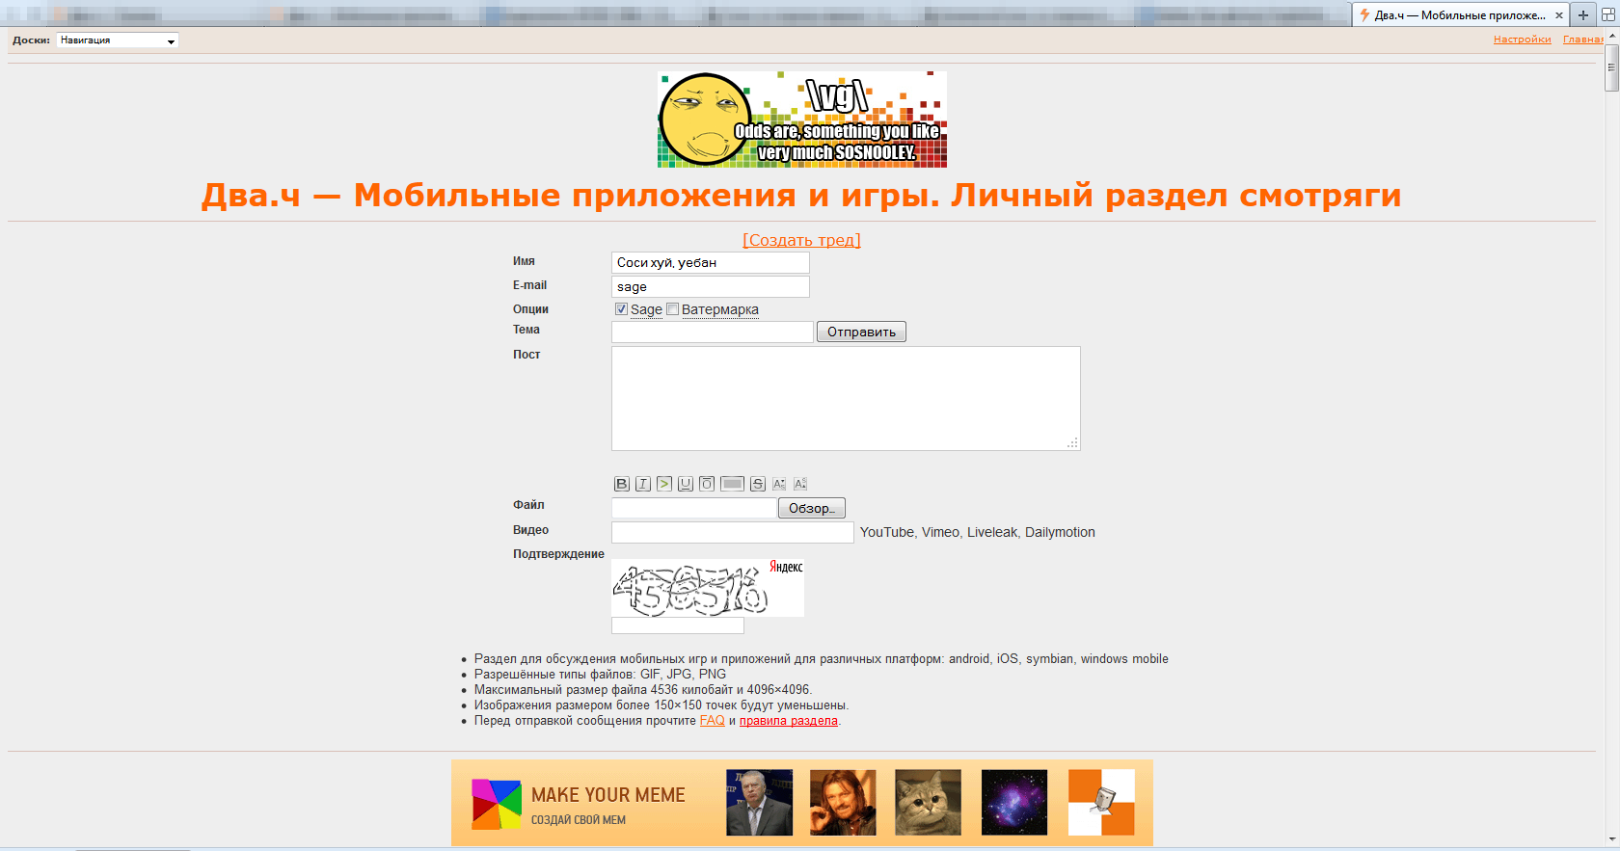Image resolution: width=1620 pixels, height=851 pixels.
Task: Close the Два.ч browser tab
Action: [x=1559, y=15]
